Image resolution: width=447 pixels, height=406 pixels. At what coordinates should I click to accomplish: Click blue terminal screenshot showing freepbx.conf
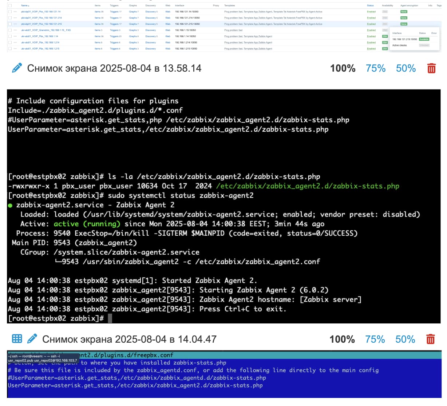[x=224, y=374]
